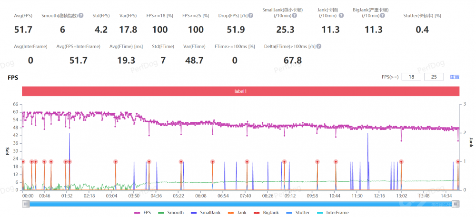Click the Std(FPS) value 4.2
Screen dimensions: 476x217
pyautogui.click(x=101, y=30)
